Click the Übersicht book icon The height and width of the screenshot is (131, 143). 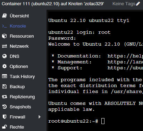(5, 16)
